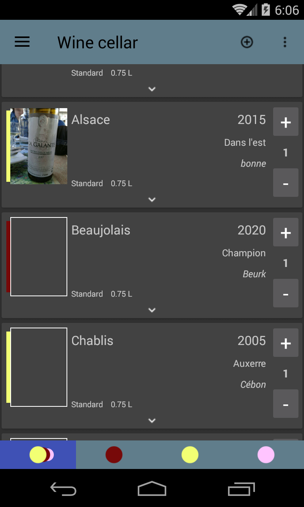Filter wines by dark red tab
This screenshot has height=507, width=304.
[x=114, y=455]
